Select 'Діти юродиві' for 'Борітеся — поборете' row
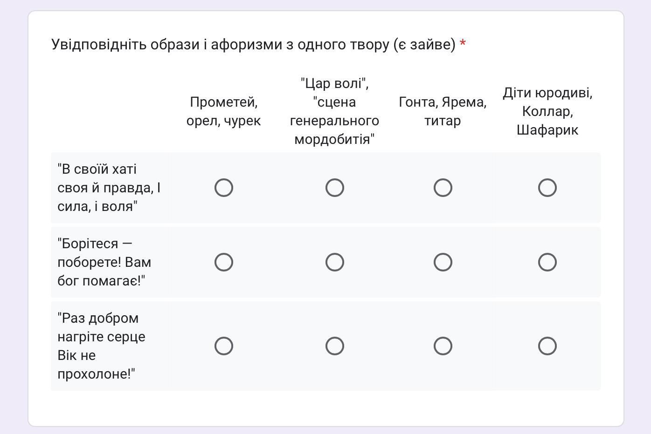Viewport: 651px width, 434px height. (x=547, y=262)
